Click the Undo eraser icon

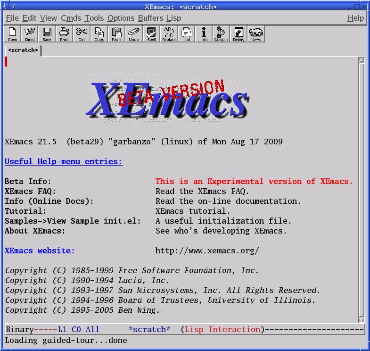click(x=134, y=34)
